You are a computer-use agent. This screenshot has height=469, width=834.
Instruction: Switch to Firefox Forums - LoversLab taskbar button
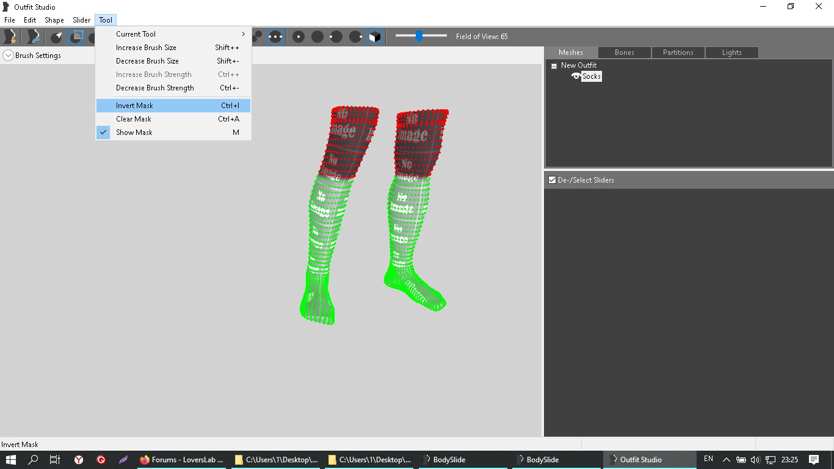tap(182, 460)
